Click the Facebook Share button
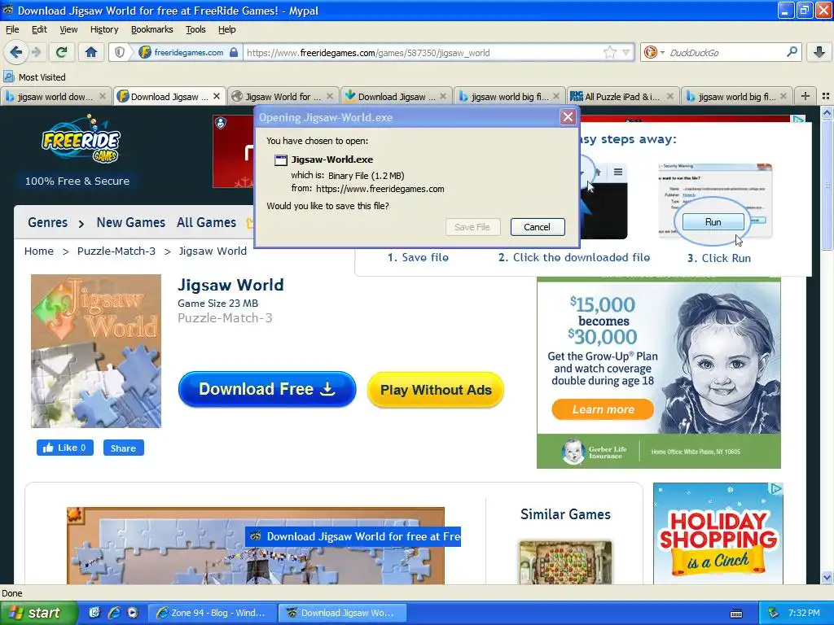 click(x=124, y=448)
